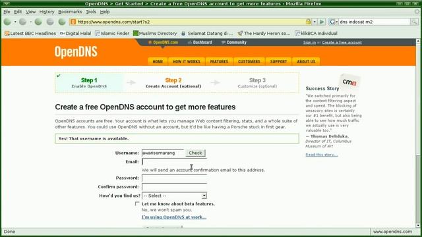The height and width of the screenshot is (237, 422).
Task: Click the Back navigation button
Action: (x=7, y=22)
